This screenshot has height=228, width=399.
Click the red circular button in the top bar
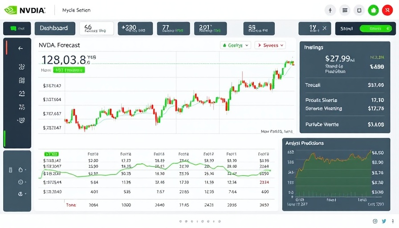tap(387, 10)
